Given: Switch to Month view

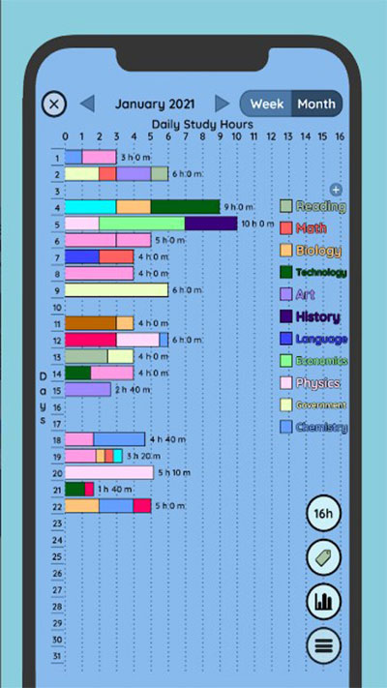Looking at the screenshot, I should 316,104.
